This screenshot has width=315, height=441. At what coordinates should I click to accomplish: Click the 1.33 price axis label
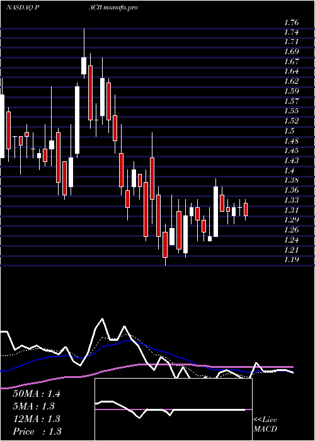(291, 200)
